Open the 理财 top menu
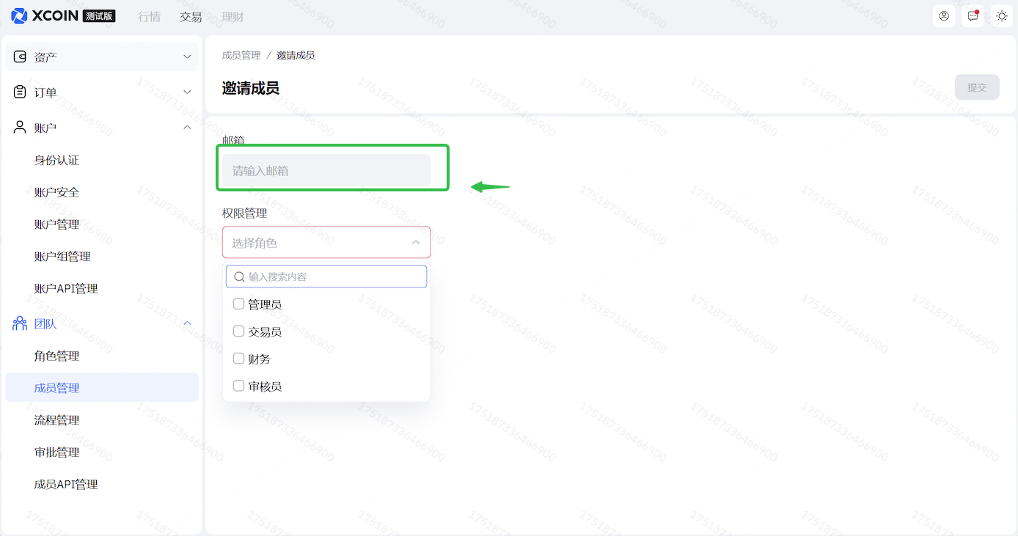Screen dimensions: 1018x536 pyautogui.click(x=232, y=17)
